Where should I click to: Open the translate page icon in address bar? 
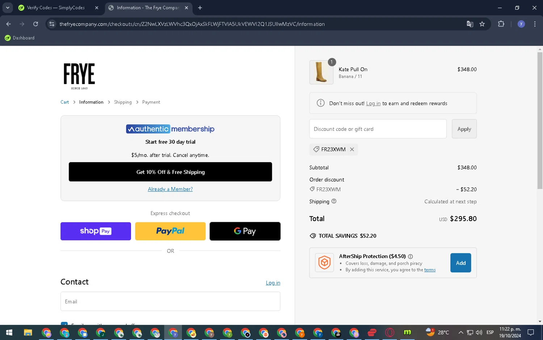coord(470,24)
